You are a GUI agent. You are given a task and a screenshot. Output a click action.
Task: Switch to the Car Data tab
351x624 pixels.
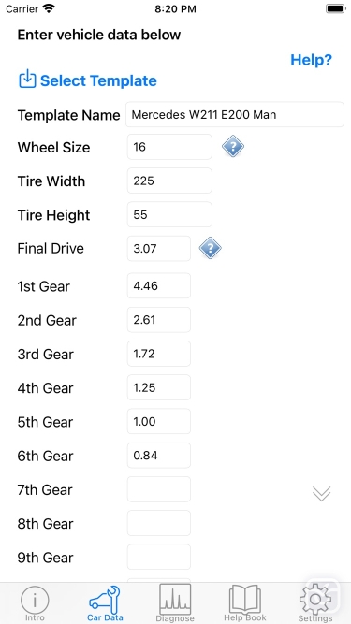105,603
